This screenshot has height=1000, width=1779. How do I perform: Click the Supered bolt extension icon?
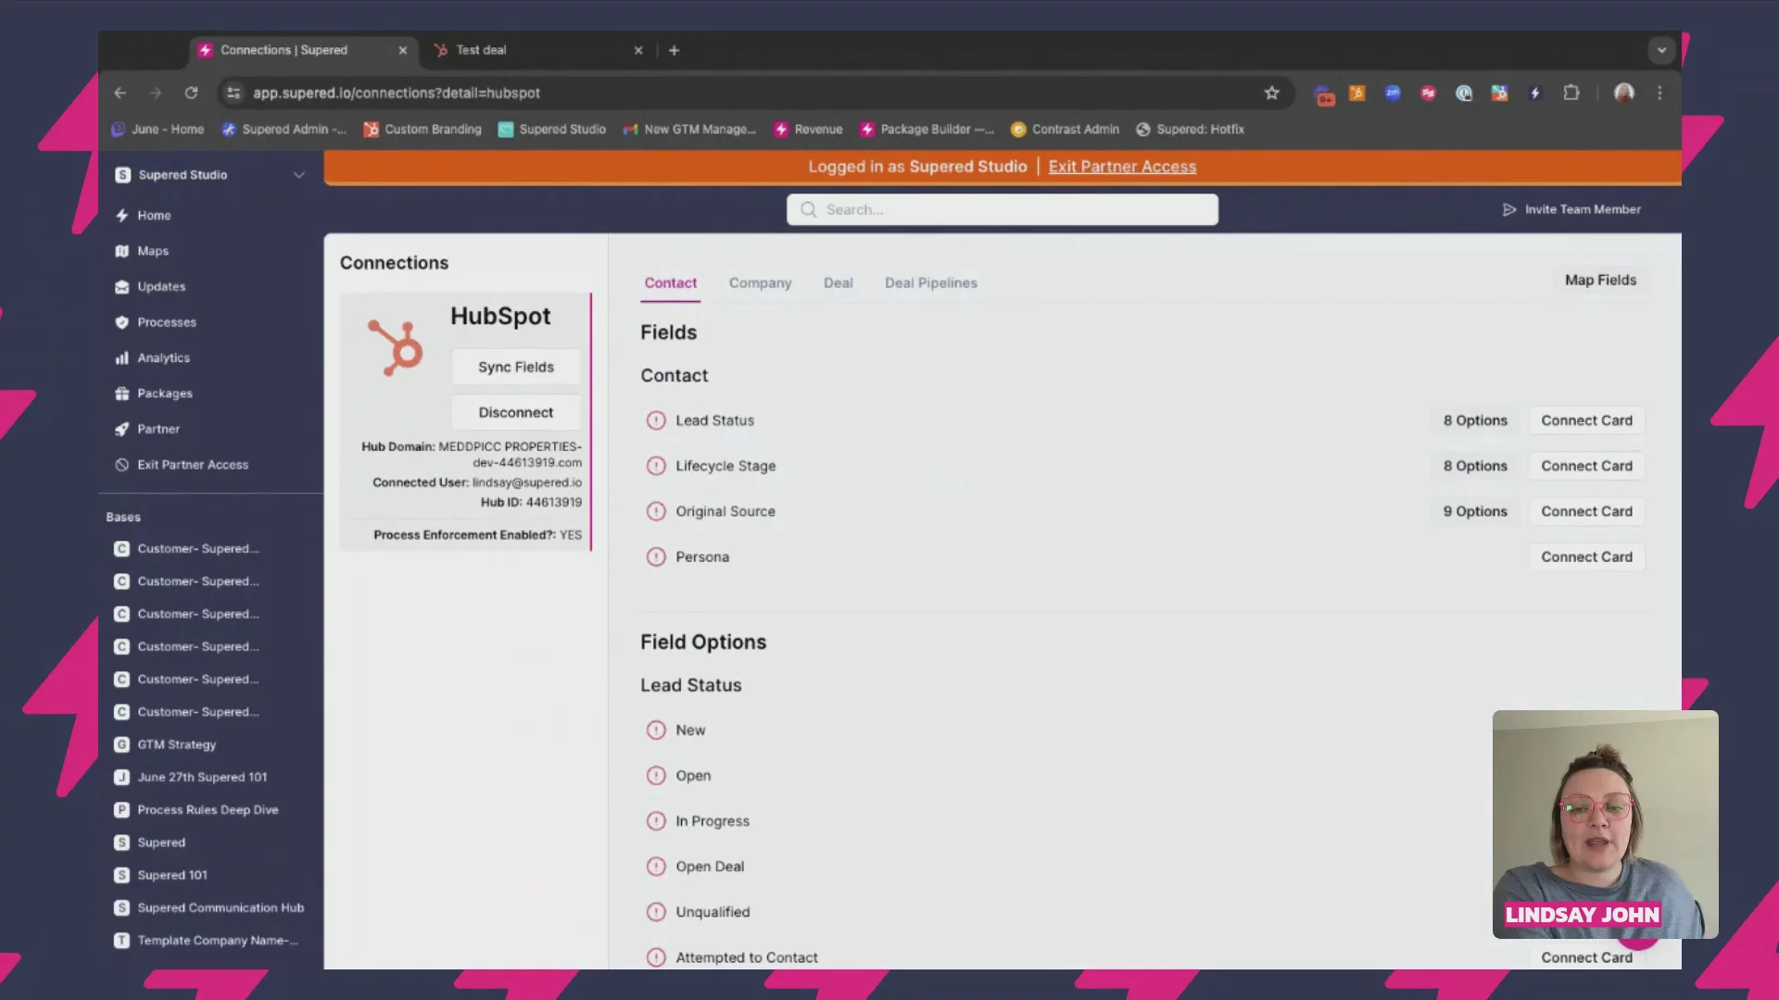pyautogui.click(x=1535, y=93)
